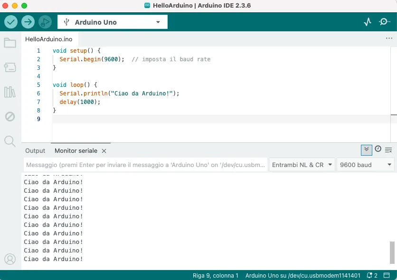Open the Library Manager books icon

tap(10, 92)
